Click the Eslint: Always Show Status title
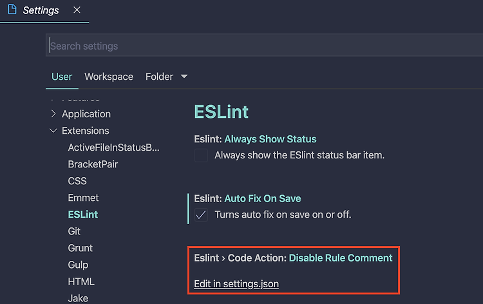Screen dimensions: 483x304 tap(255, 139)
